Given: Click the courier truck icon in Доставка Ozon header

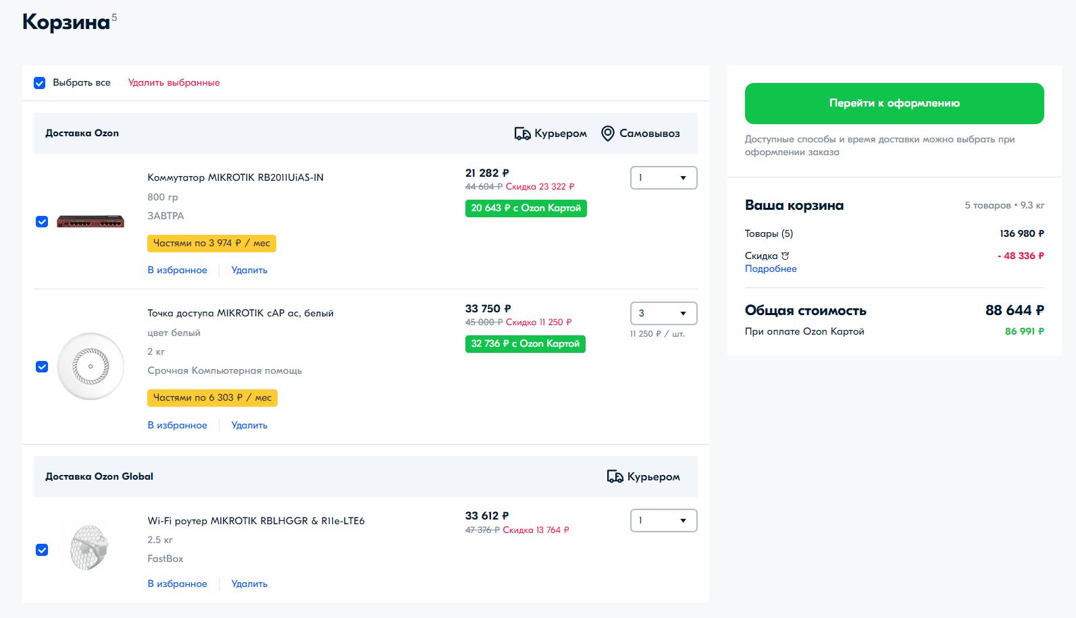Looking at the screenshot, I should coord(522,134).
